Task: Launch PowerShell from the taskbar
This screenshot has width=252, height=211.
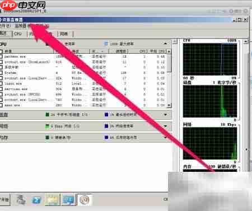Action: coord(36,200)
